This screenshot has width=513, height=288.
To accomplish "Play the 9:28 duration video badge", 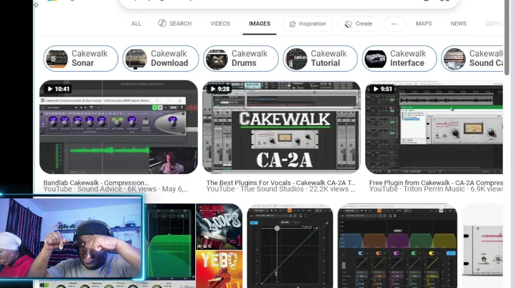I will click(220, 89).
